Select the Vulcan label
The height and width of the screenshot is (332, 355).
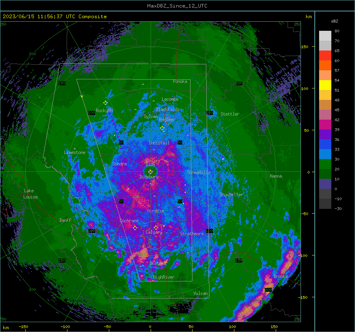(201, 293)
